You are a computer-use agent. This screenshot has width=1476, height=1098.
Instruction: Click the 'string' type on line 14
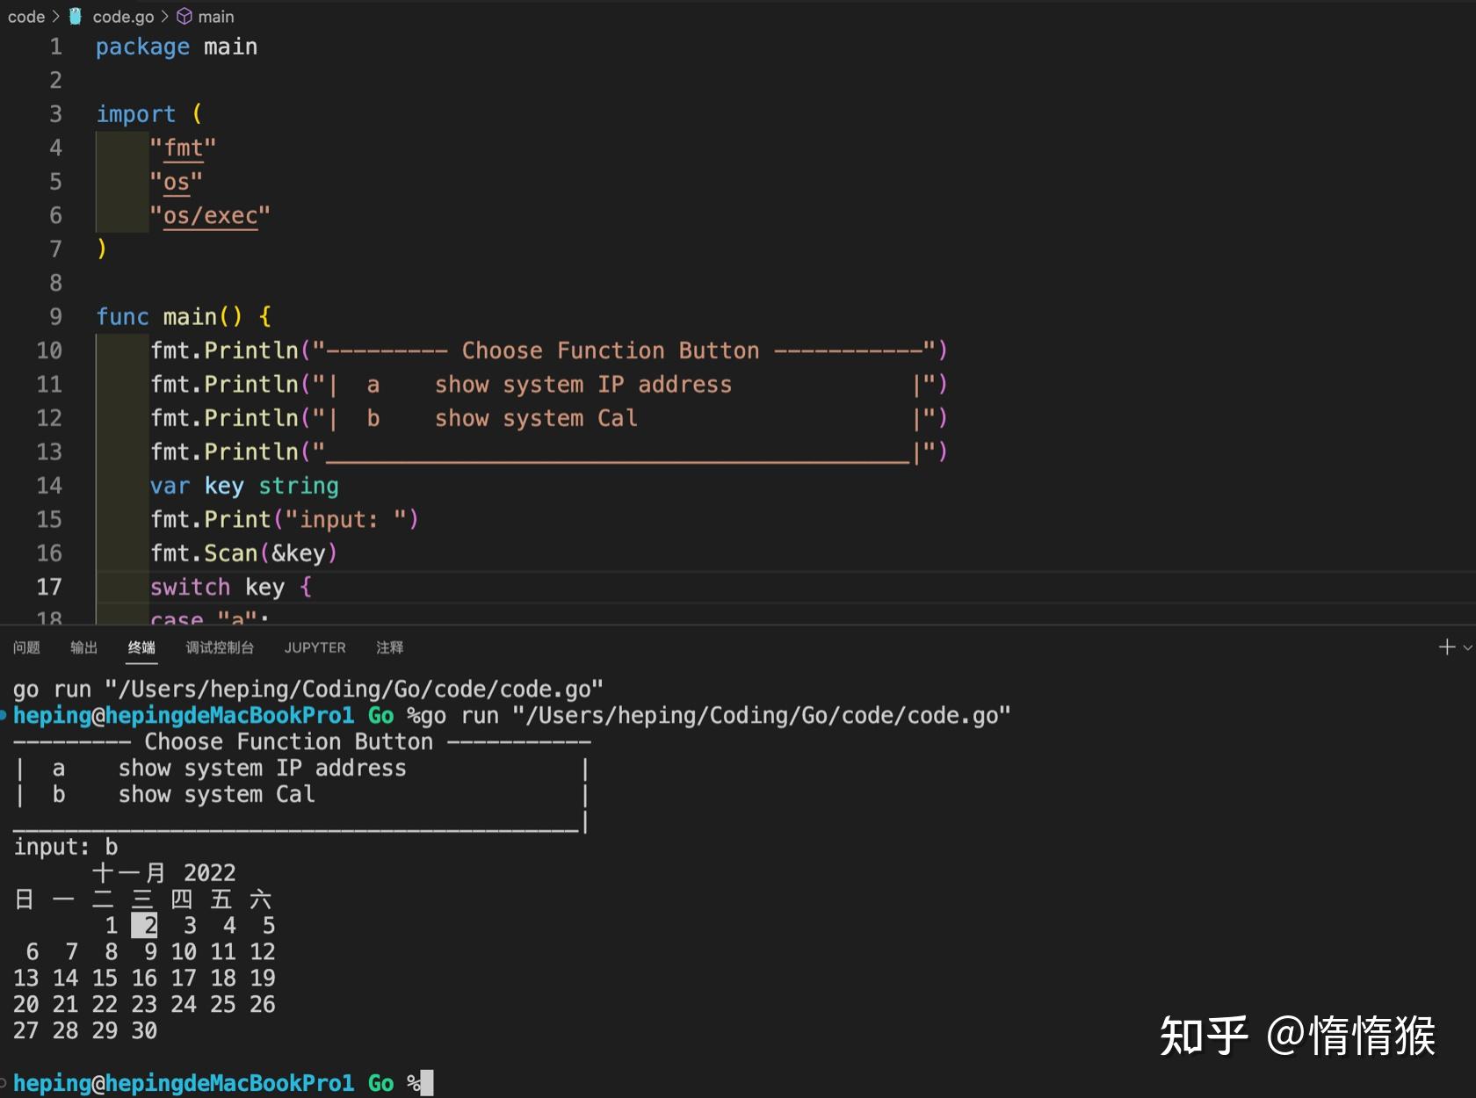[x=298, y=486]
